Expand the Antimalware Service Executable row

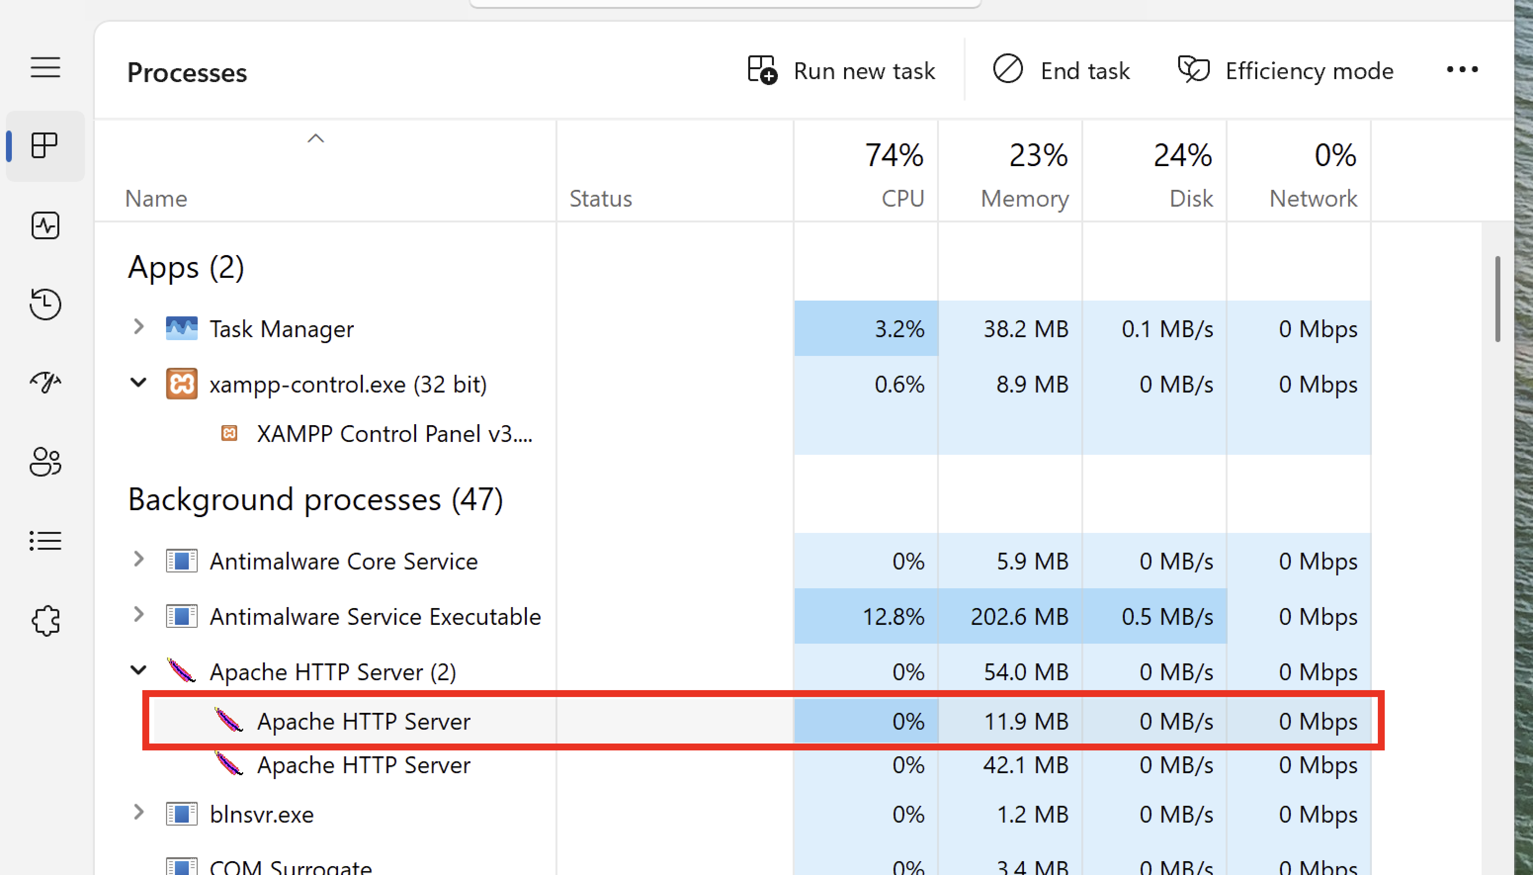(139, 614)
